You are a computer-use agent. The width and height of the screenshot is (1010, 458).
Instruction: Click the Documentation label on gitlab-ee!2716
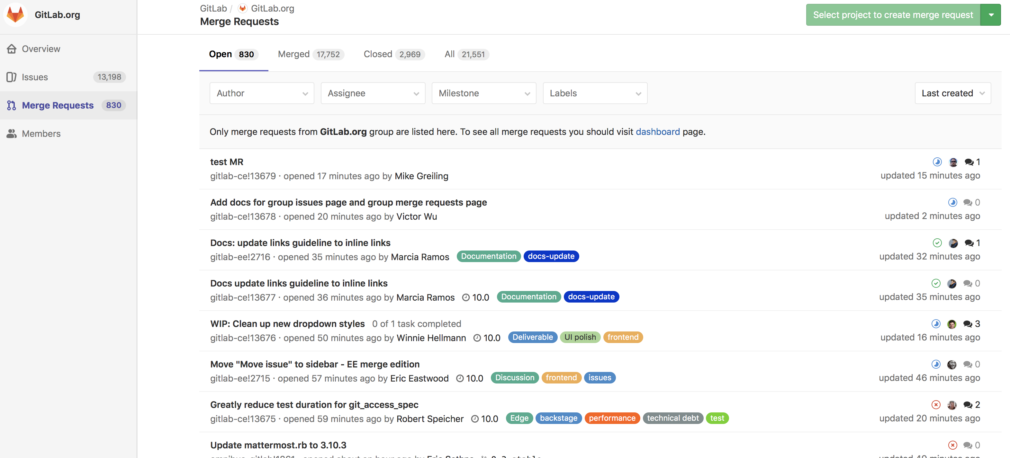tap(489, 256)
